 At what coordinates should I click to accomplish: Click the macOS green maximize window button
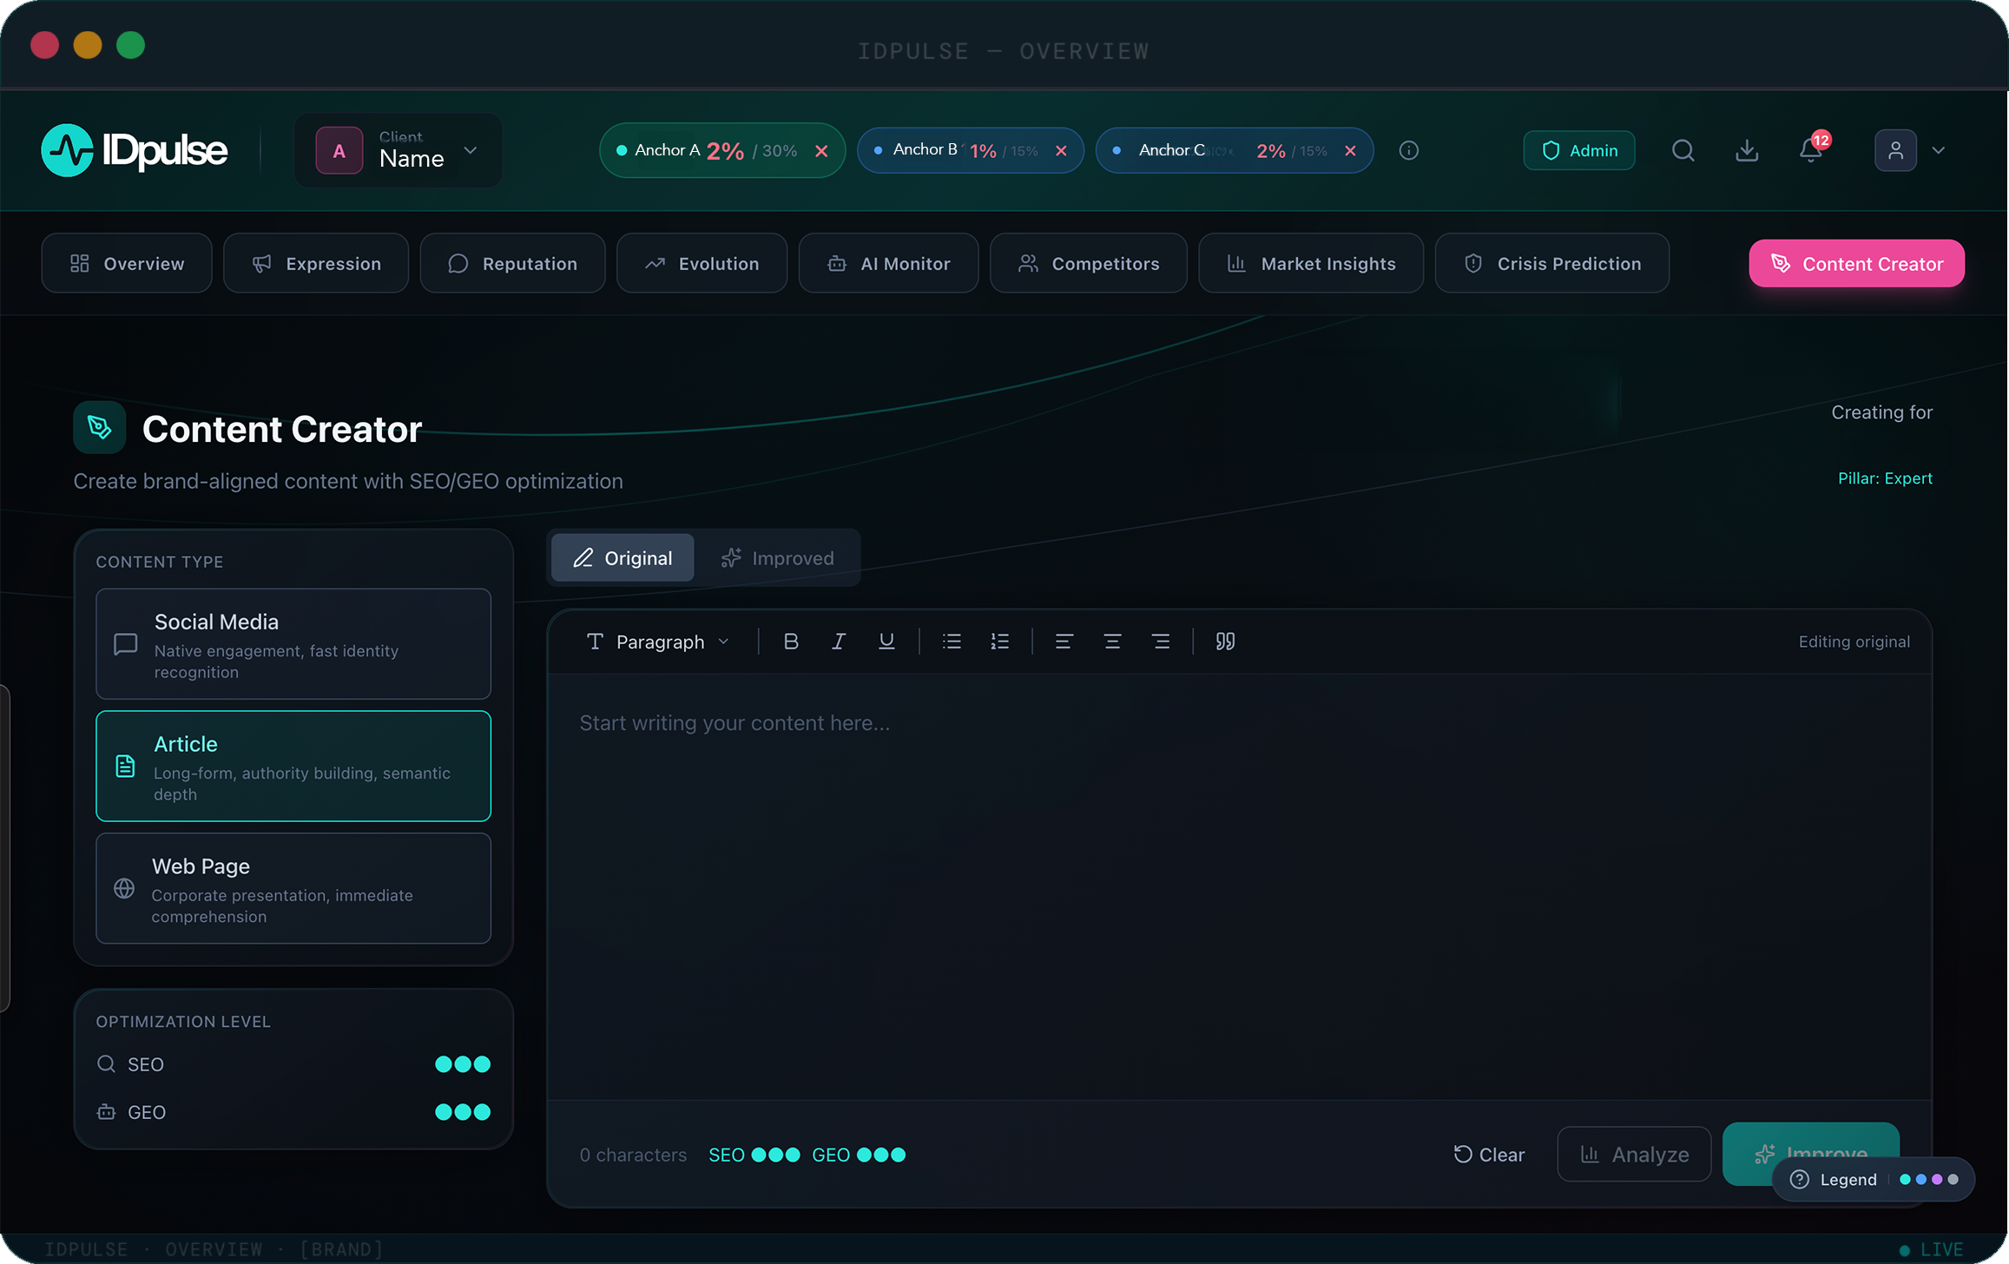click(130, 45)
